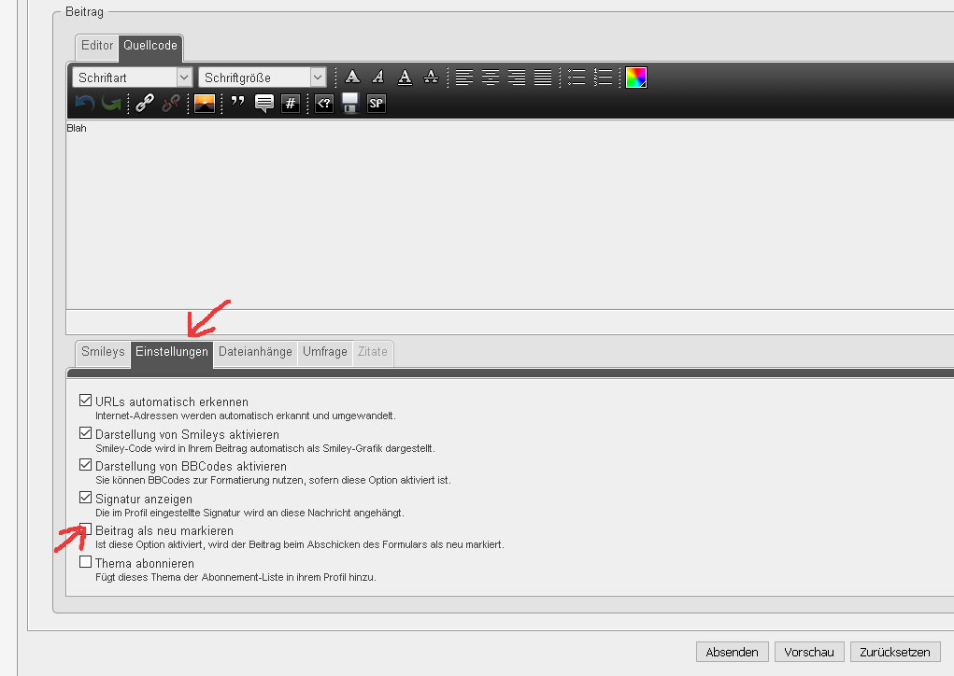Center-align text in the editor
The image size is (954, 676).
tap(490, 77)
